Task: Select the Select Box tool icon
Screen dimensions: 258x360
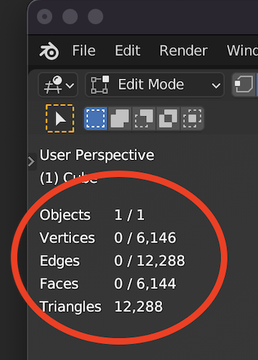Action: [60, 118]
